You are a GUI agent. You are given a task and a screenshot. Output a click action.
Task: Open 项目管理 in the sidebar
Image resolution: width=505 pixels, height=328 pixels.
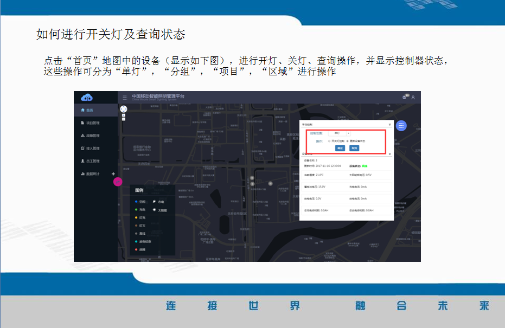tap(92, 123)
